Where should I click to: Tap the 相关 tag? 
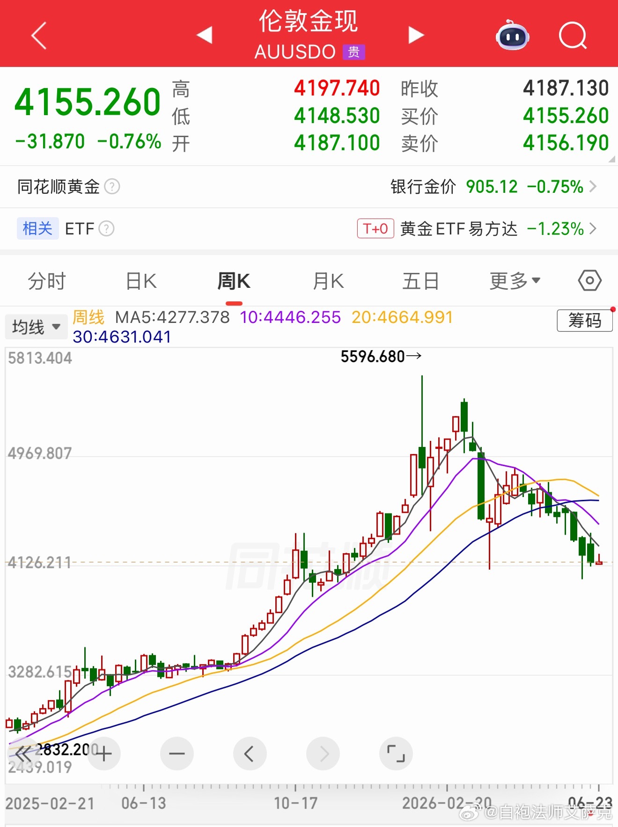click(x=37, y=228)
